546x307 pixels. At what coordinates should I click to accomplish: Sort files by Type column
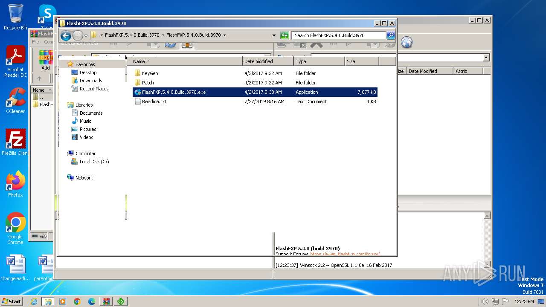pyautogui.click(x=319, y=61)
